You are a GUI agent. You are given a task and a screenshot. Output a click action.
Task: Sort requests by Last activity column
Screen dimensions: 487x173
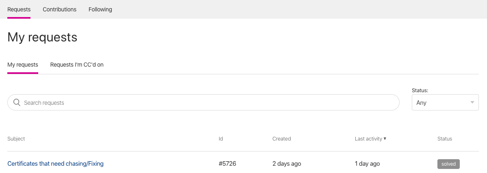(368, 139)
